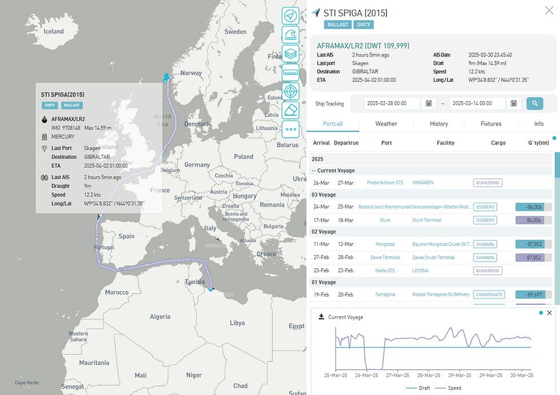This screenshot has height=395, width=560.
Task: Open the Malta STS port link
Action: (385, 271)
